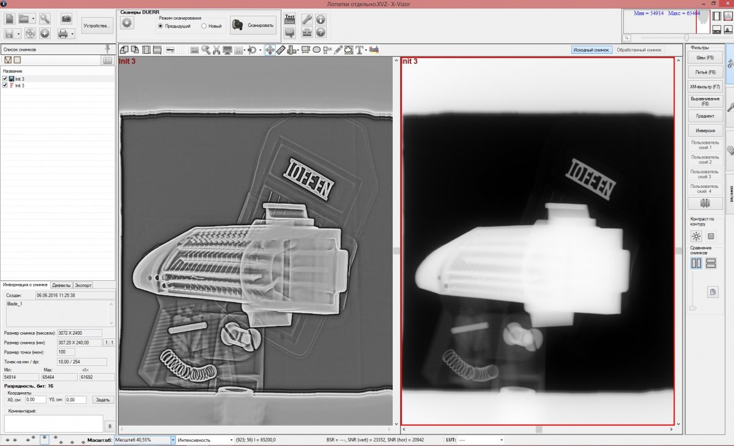Choose the pencil drawing tool
Image resolution: width=734 pixels, height=446 pixels.
click(338, 50)
